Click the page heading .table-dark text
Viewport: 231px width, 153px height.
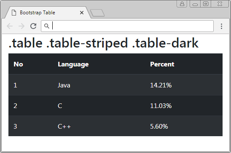point(165,43)
